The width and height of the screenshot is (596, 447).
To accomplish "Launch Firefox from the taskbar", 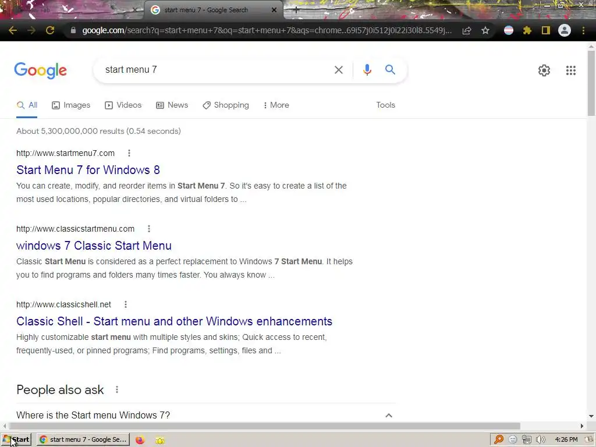I will [140, 440].
